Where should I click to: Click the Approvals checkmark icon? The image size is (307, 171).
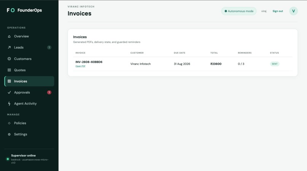[9, 93]
